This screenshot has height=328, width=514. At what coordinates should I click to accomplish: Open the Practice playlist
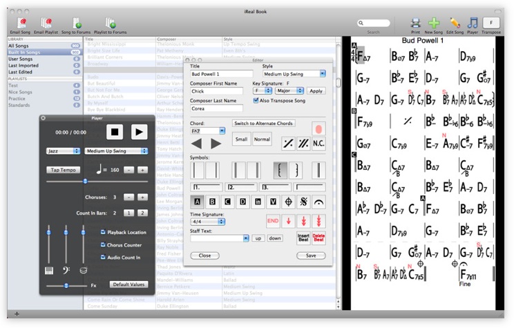[x=44, y=99]
